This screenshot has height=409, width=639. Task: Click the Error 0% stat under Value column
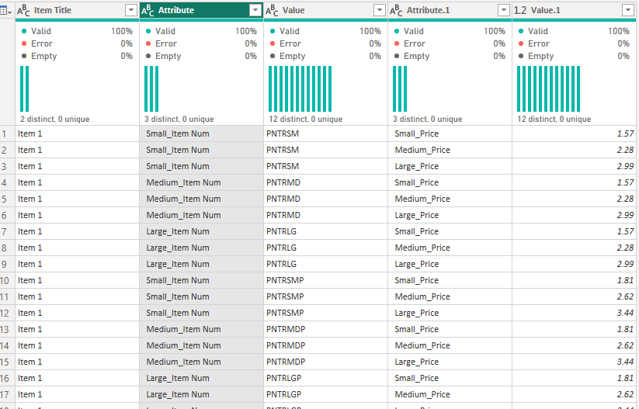coord(325,43)
